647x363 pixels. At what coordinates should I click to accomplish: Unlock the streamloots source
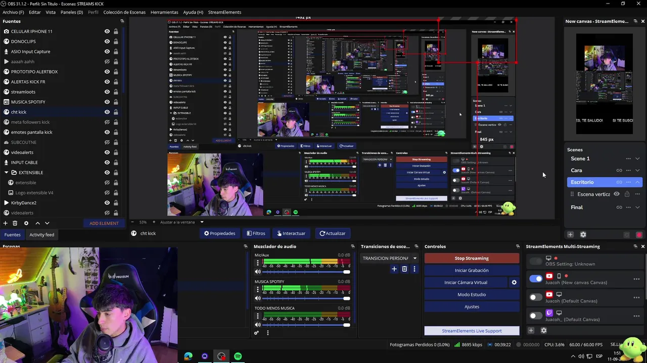116,92
